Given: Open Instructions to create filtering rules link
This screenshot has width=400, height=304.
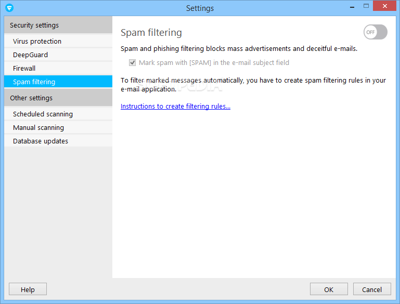Looking at the screenshot, I should click(175, 106).
